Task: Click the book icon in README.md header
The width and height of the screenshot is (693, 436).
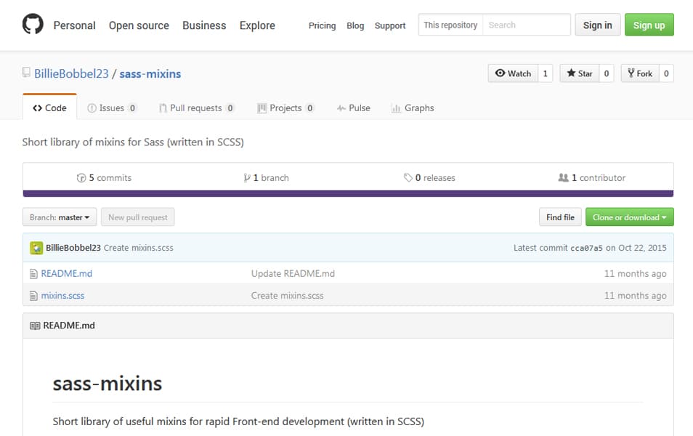Action: 35,326
